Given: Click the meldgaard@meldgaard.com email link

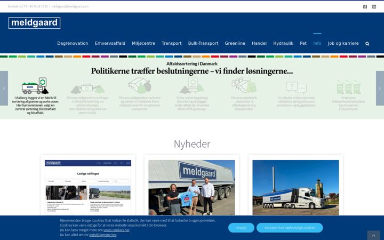Looking at the screenshot, I should [x=70, y=6].
